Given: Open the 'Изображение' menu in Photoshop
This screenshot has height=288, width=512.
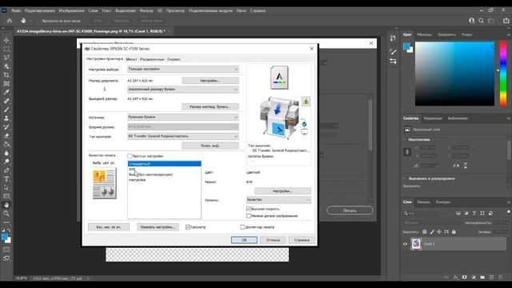Looking at the screenshot, I should click(x=71, y=10).
